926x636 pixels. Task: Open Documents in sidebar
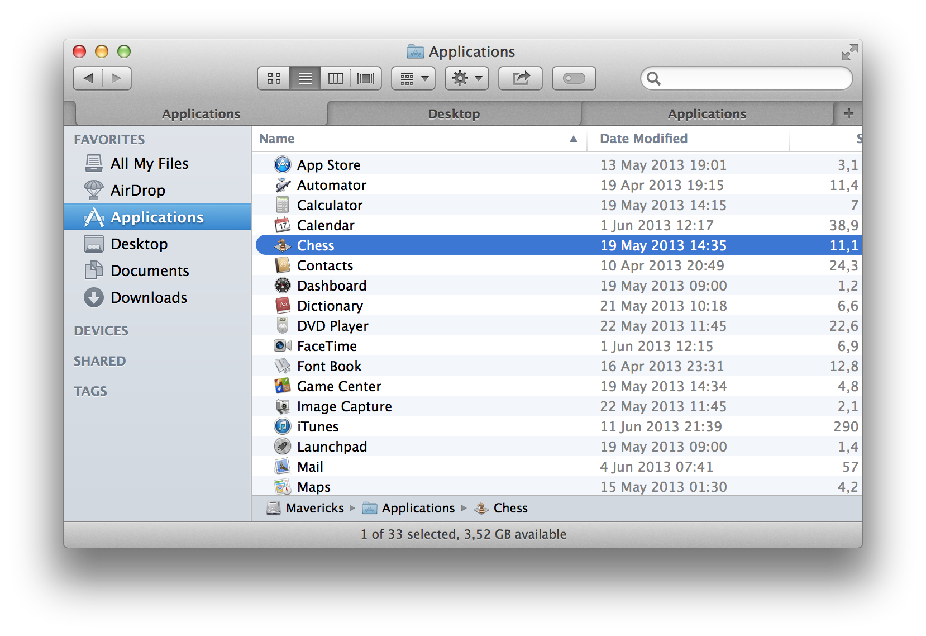[157, 271]
